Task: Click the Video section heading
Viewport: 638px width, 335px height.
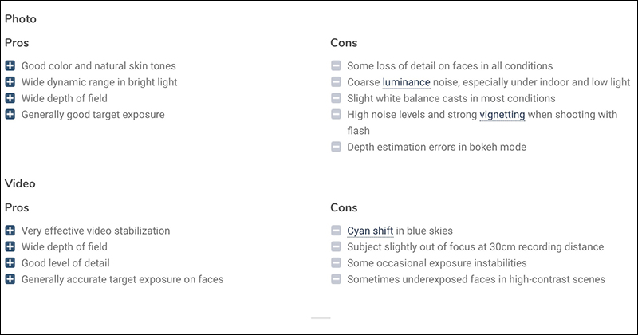Action: pyautogui.click(x=20, y=183)
